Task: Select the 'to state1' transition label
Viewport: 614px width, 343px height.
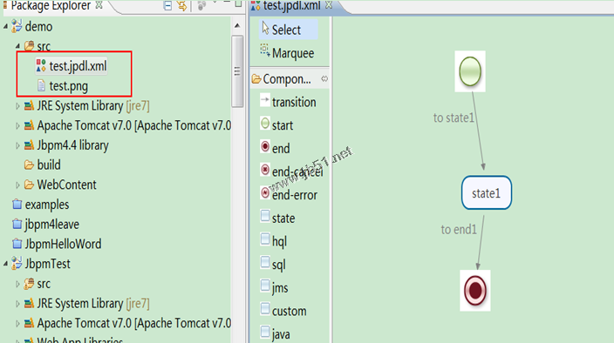Action: (x=454, y=118)
